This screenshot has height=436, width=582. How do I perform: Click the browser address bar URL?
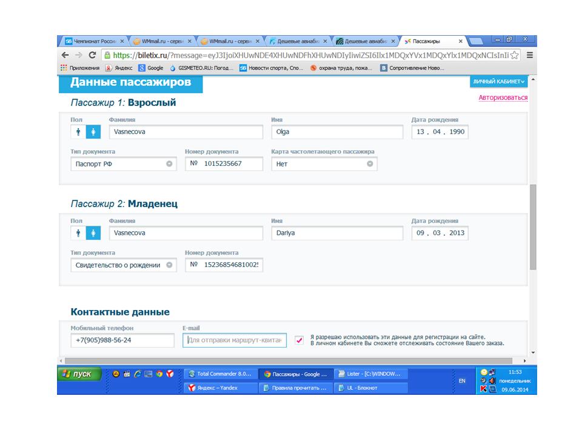(x=311, y=55)
